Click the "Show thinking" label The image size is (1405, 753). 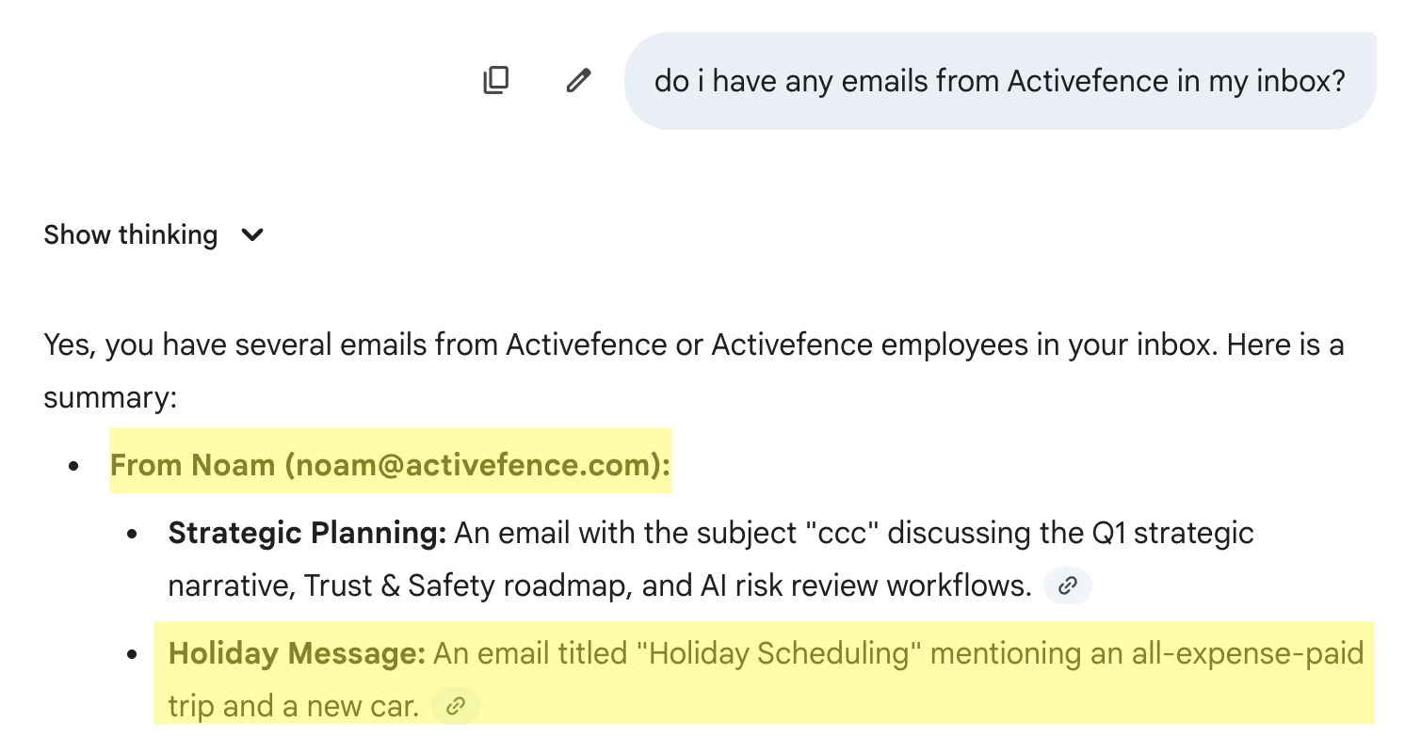point(130,234)
